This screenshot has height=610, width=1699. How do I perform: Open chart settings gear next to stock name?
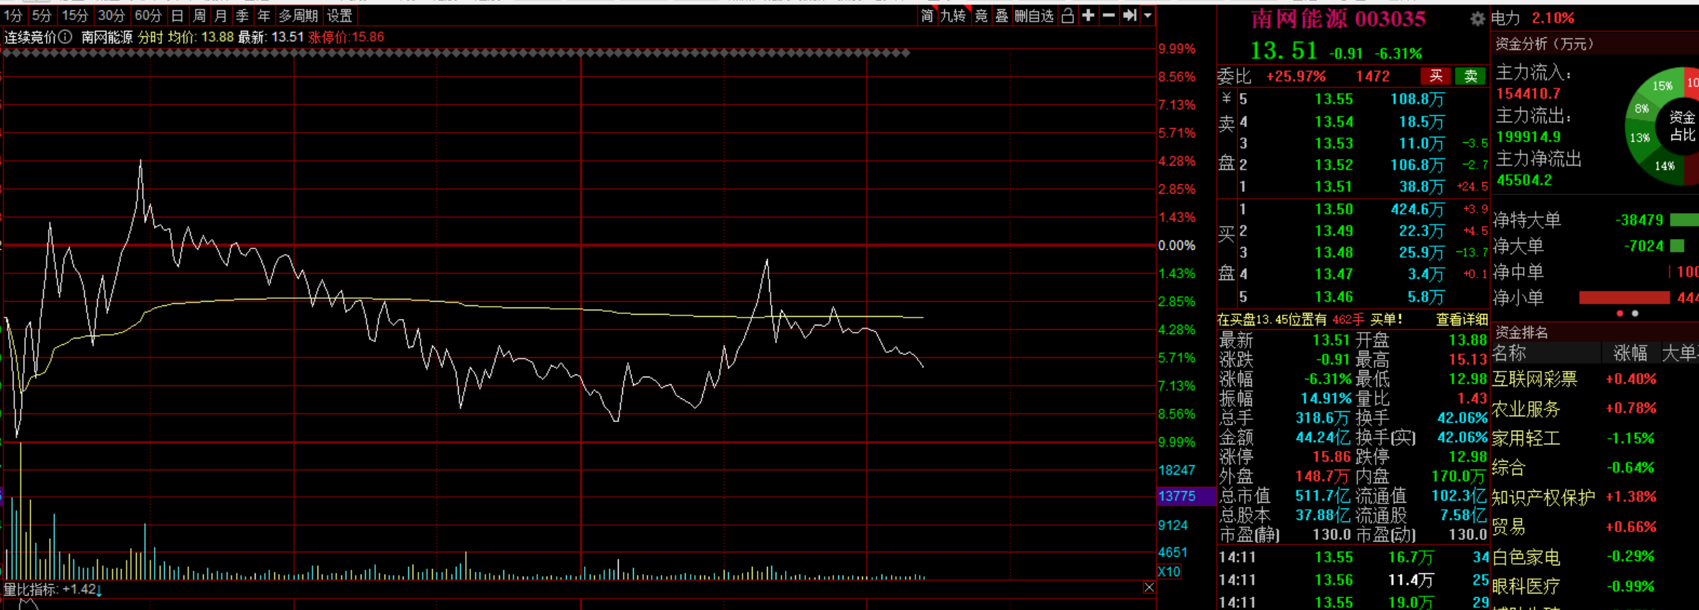[x=1477, y=19]
